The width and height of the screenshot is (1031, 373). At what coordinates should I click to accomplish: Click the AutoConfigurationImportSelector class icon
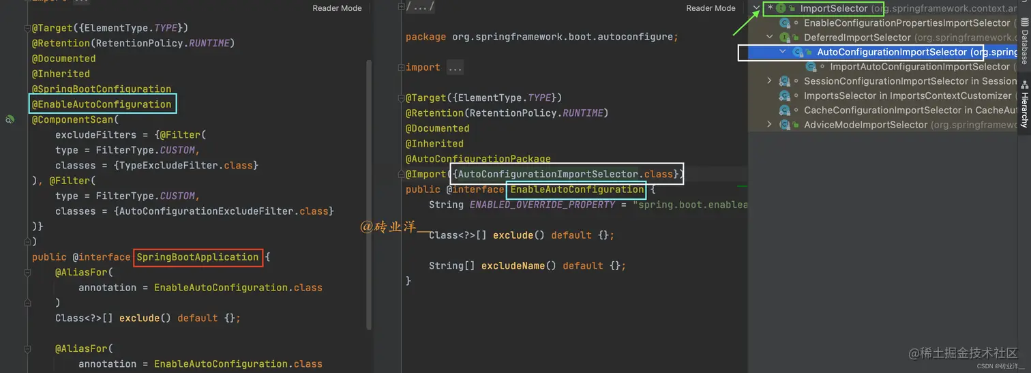pos(798,52)
